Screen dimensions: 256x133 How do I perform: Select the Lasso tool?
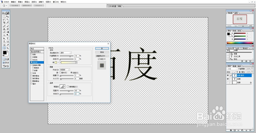[4, 20]
